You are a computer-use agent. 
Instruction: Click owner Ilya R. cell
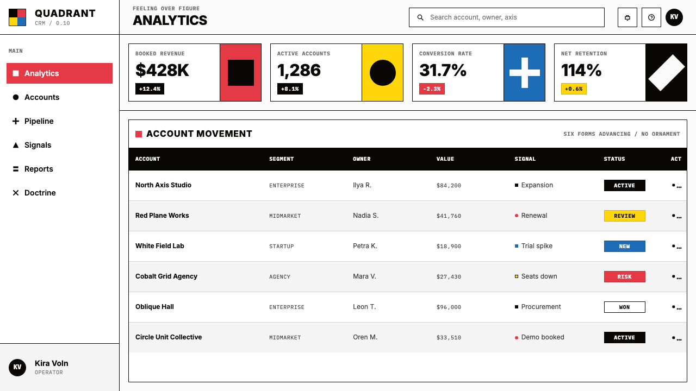point(362,185)
